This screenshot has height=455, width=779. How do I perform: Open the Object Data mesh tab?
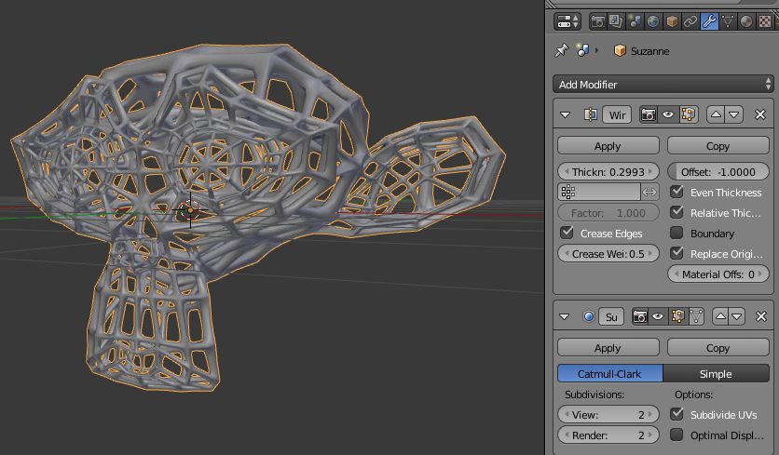[x=728, y=21]
